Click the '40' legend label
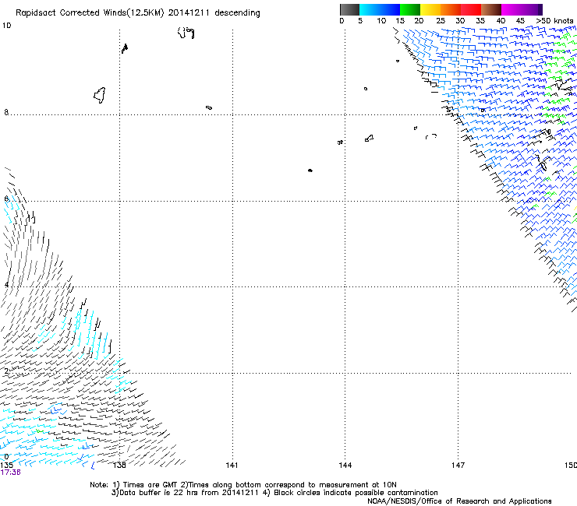The width and height of the screenshot is (577, 506). (x=501, y=21)
